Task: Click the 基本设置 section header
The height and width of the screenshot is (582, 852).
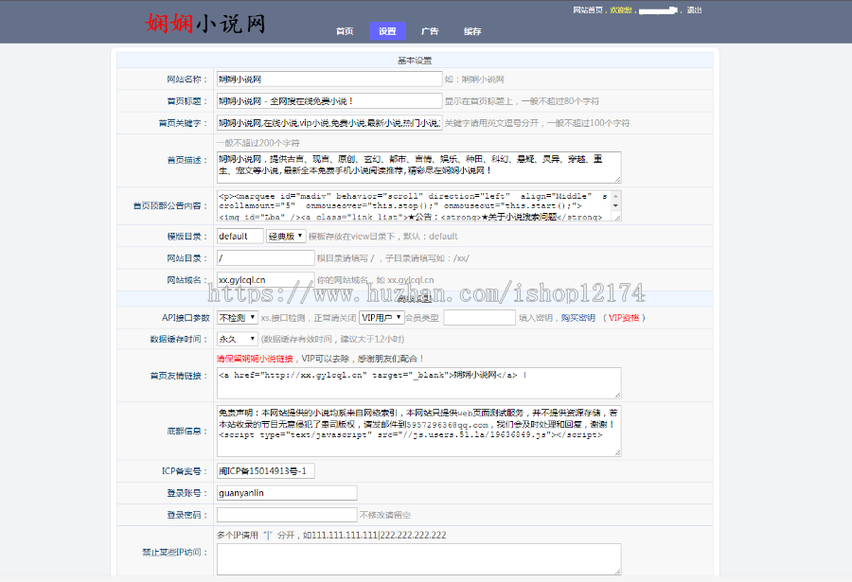Action: tap(415, 61)
